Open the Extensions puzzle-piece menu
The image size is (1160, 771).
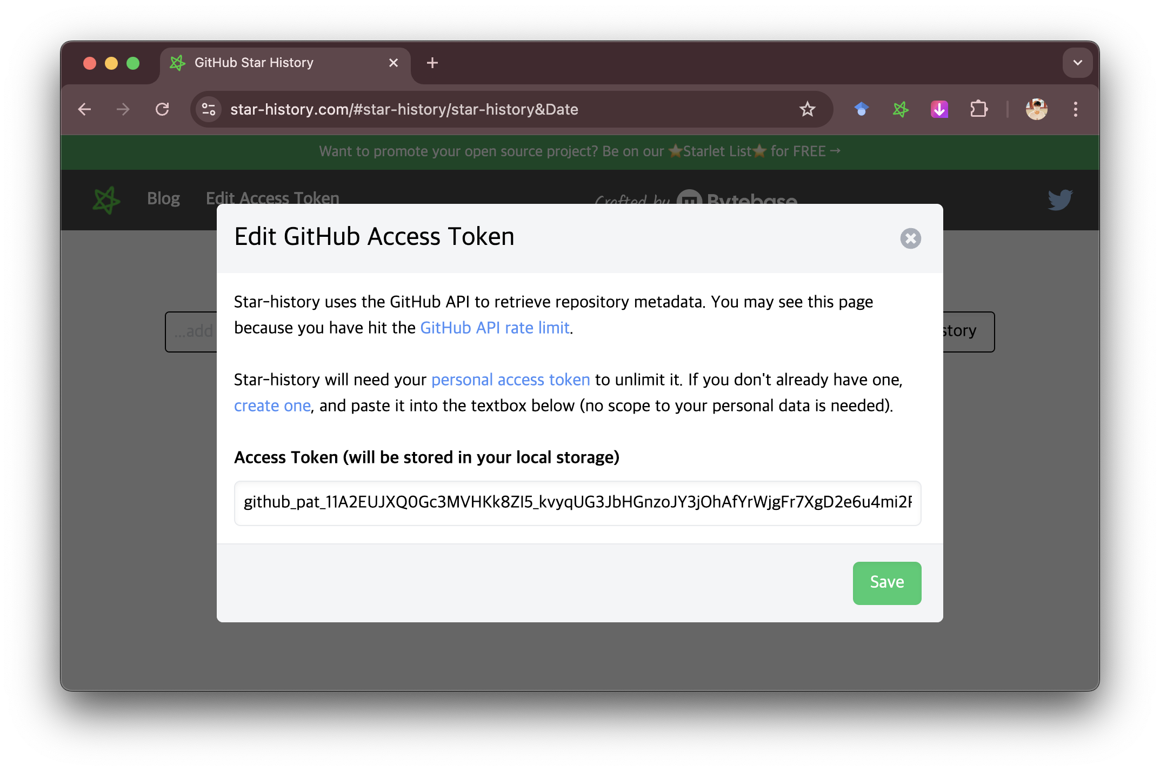[978, 109]
